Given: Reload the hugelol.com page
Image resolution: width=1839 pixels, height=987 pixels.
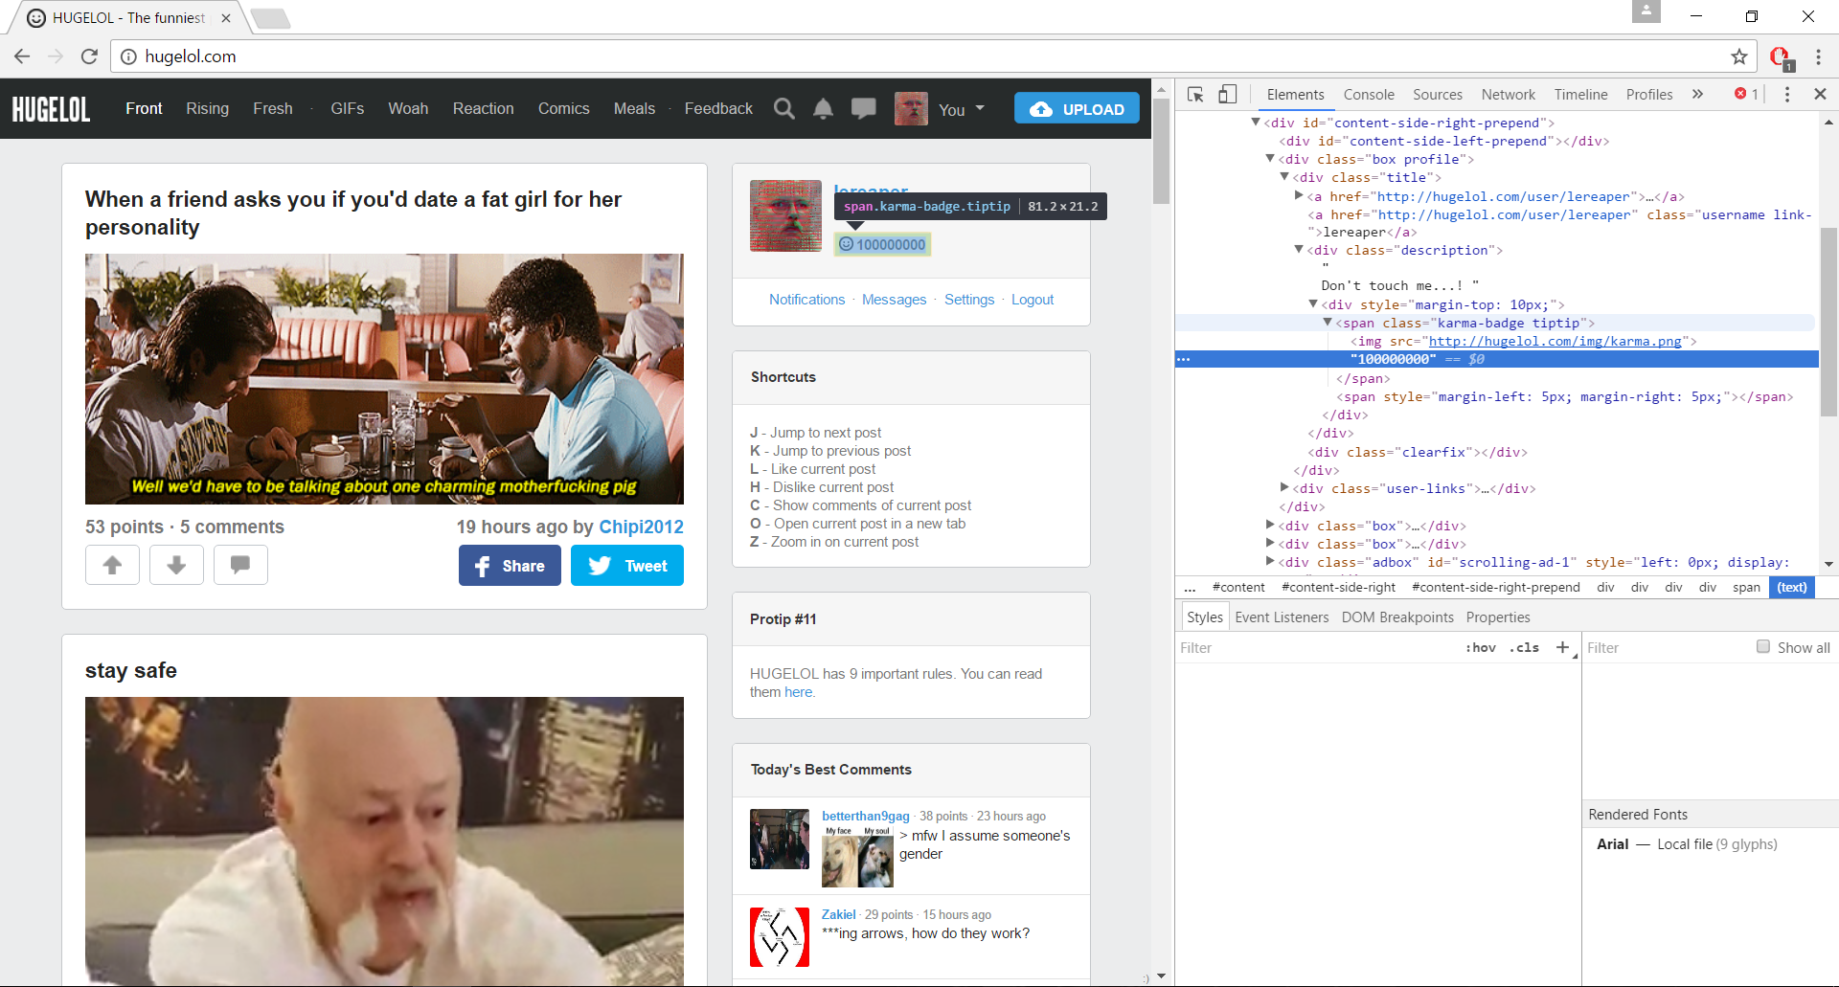Looking at the screenshot, I should [x=89, y=56].
